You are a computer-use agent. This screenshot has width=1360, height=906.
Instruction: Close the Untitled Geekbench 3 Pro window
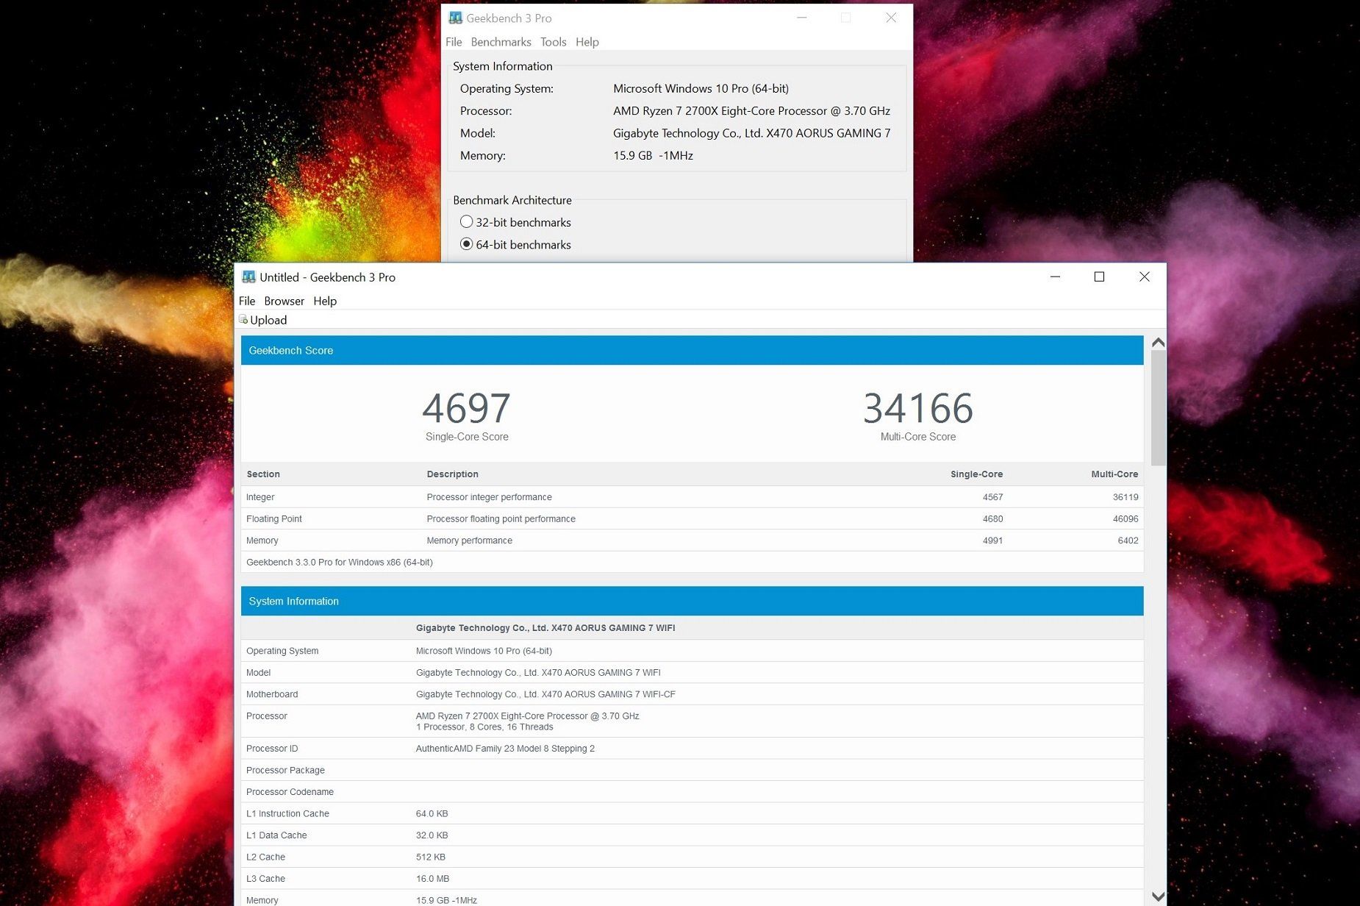pyautogui.click(x=1144, y=277)
